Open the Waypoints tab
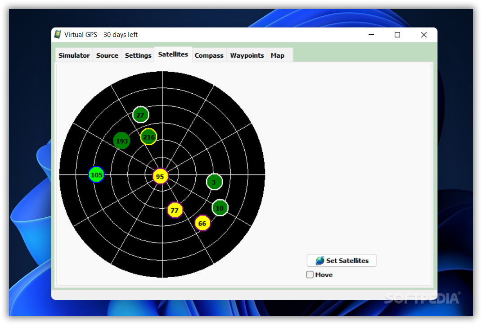Screen dimensions: 482x325 click(247, 55)
